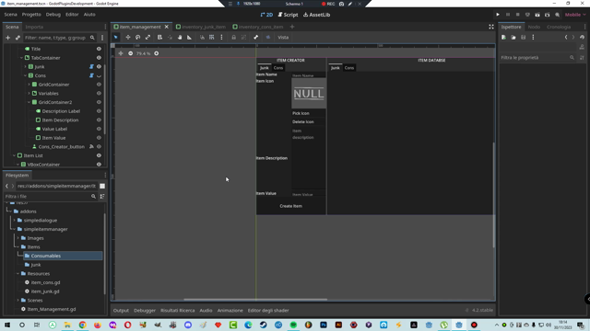Open the Editor degli shader panel
The image size is (590, 331).
coord(268,311)
